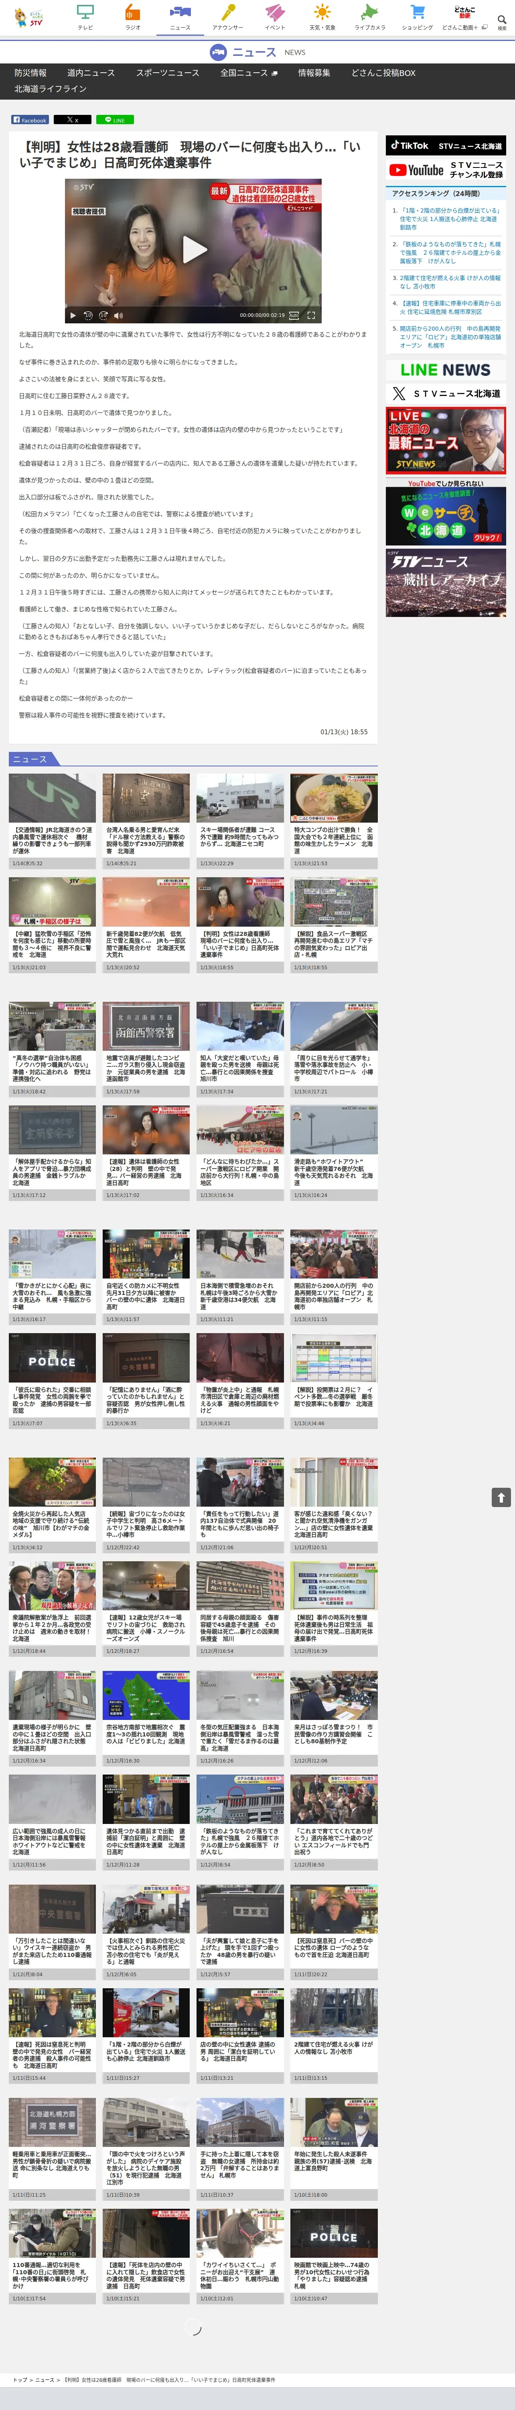Open the どさんこ動画+ header icon
The width and height of the screenshot is (515, 2410).
[464, 17]
